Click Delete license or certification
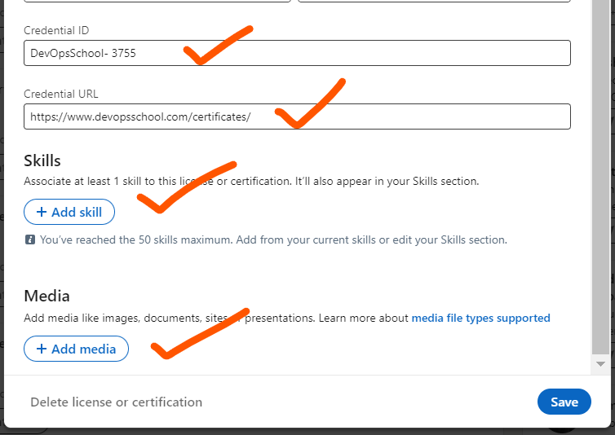Viewport: 615px width, 435px height. 116,402
